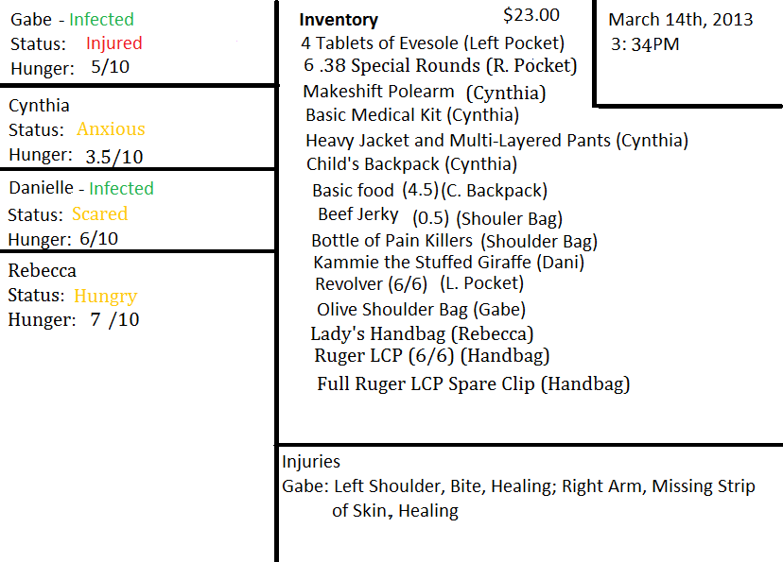This screenshot has height=562, width=783.
Task: Click the Basic Medical Kit entry
Action: click(x=412, y=115)
